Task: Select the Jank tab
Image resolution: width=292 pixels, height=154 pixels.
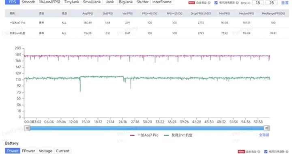Action: tap(109, 2)
